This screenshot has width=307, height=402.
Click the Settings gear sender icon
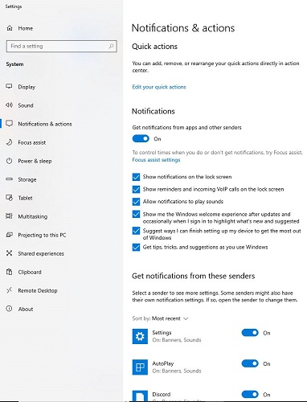pos(140,336)
